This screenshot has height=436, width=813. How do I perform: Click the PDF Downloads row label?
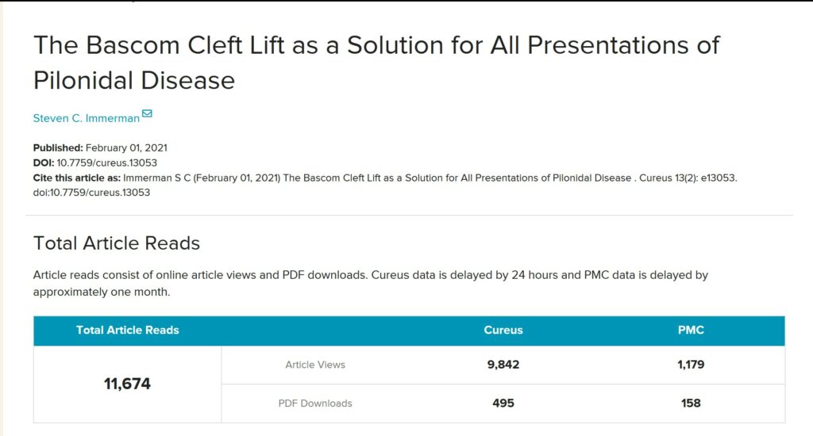click(315, 403)
